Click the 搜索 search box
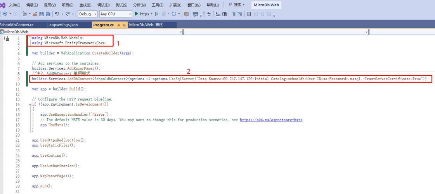Image resolution: width=435 pixels, height=194 pixels. [236, 5]
